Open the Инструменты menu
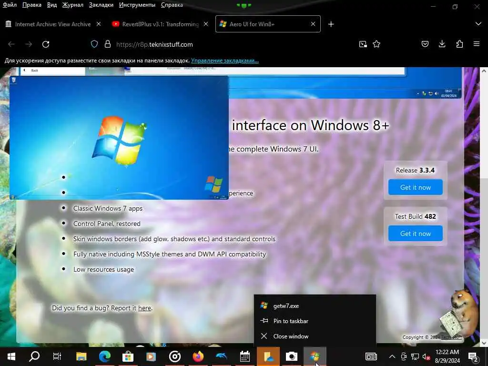This screenshot has width=488, height=366. (x=137, y=5)
